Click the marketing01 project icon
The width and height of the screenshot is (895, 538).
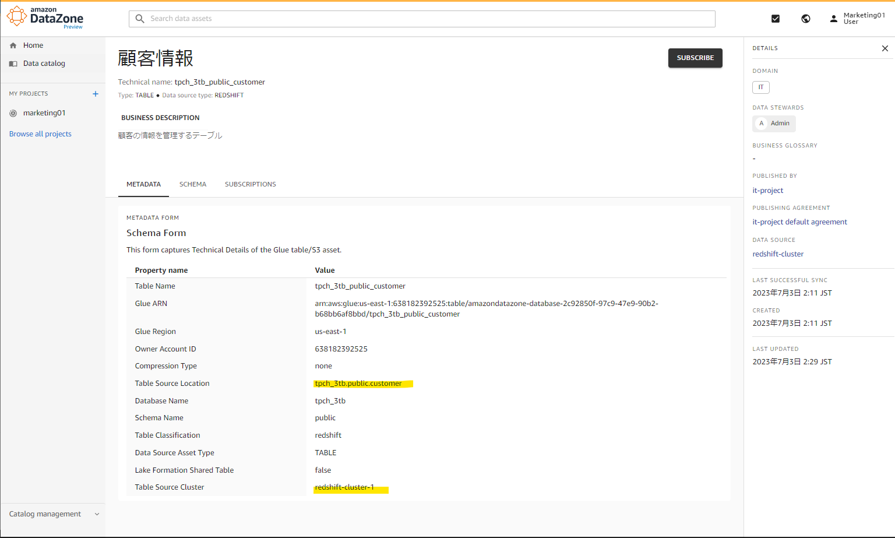[x=13, y=113]
